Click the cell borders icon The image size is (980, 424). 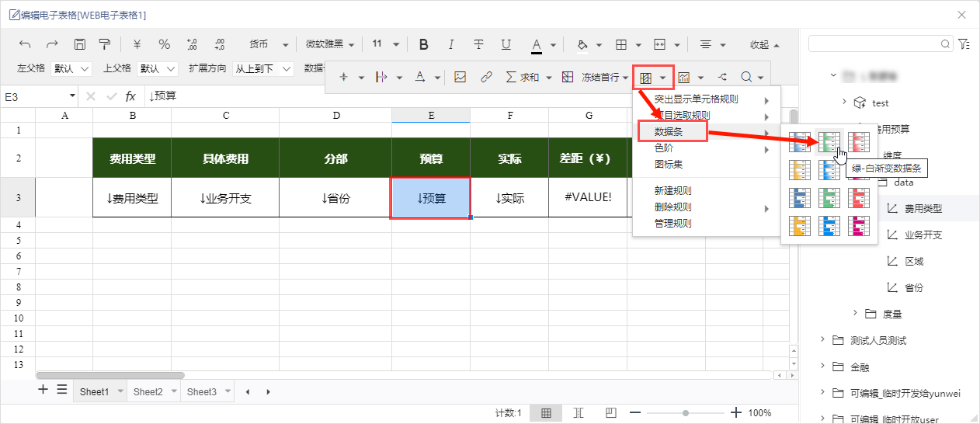[x=621, y=44]
